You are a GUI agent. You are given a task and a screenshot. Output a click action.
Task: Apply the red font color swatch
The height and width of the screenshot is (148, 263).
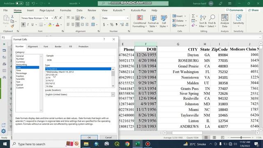pos(58,25)
